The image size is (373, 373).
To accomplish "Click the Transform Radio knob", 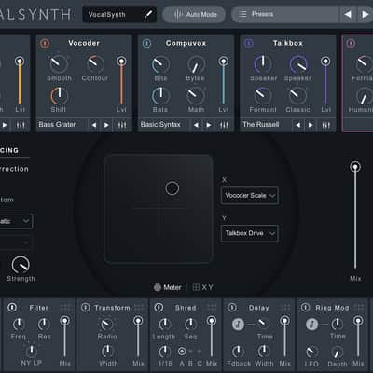I will 106,325.
